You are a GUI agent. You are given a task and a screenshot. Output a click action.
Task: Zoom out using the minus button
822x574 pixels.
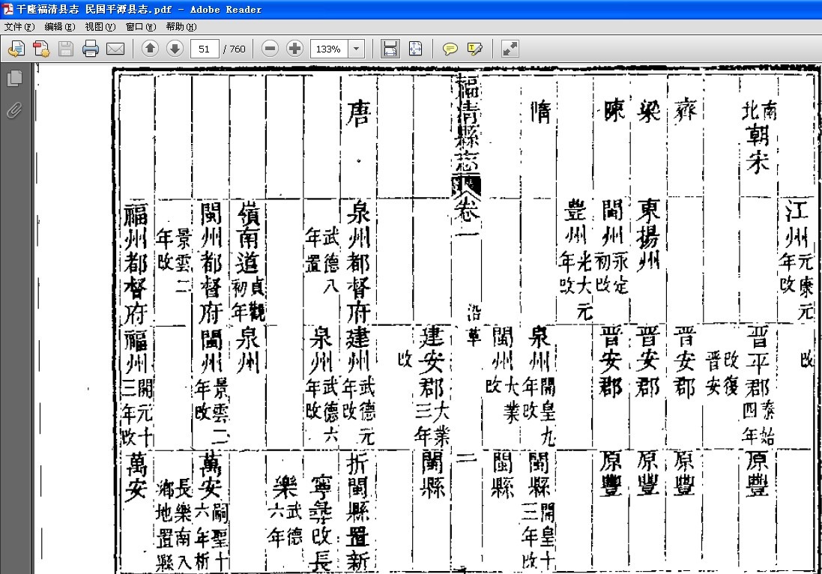(x=270, y=49)
